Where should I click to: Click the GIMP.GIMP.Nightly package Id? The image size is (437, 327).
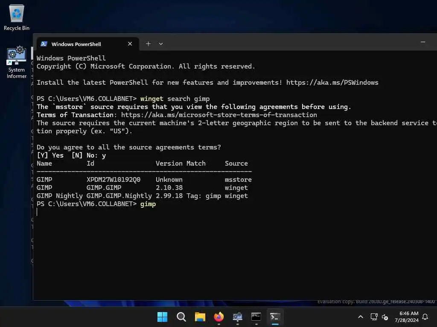coord(119,196)
